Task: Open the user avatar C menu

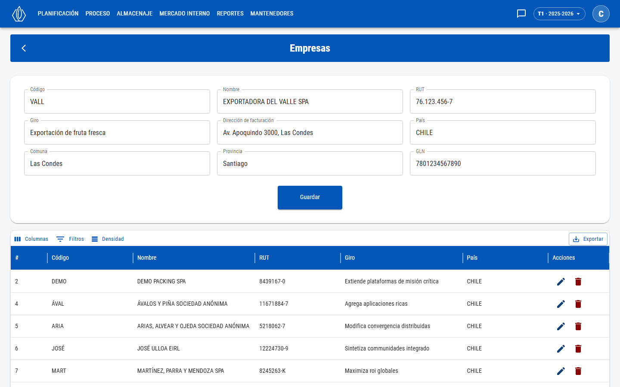Action: coord(601,14)
